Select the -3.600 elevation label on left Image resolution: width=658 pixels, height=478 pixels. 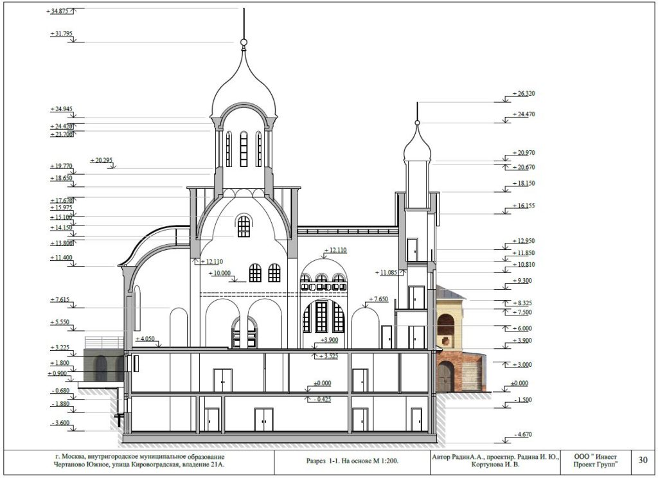[x=61, y=423]
